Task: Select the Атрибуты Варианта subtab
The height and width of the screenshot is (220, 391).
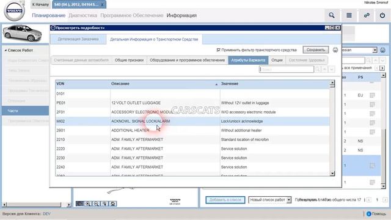Action: point(248,60)
